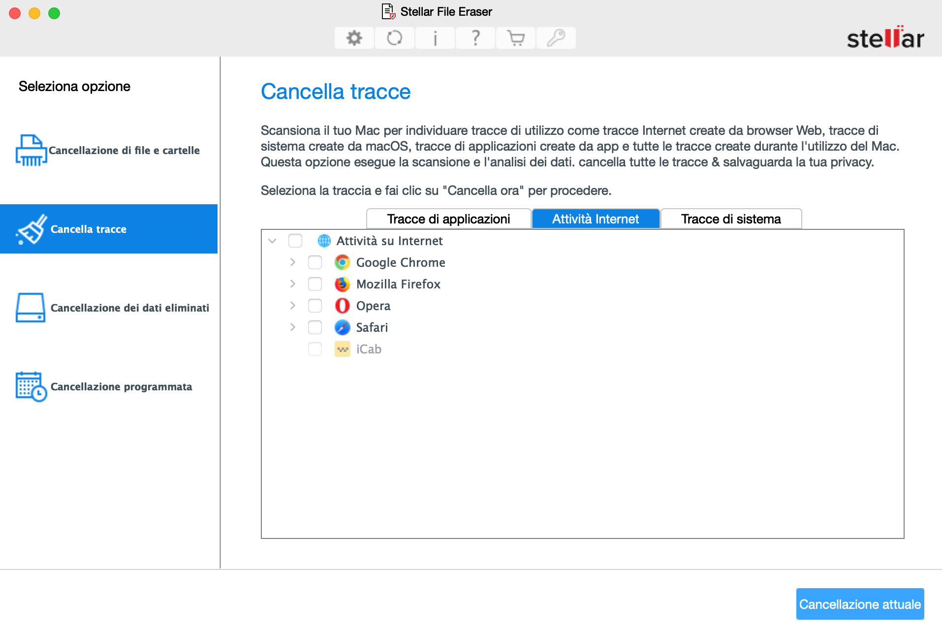The height and width of the screenshot is (631, 942).
Task: Check the Safari checkbox
Action: [315, 327]
